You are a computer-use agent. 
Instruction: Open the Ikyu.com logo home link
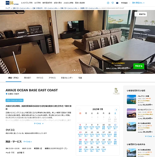12,3
